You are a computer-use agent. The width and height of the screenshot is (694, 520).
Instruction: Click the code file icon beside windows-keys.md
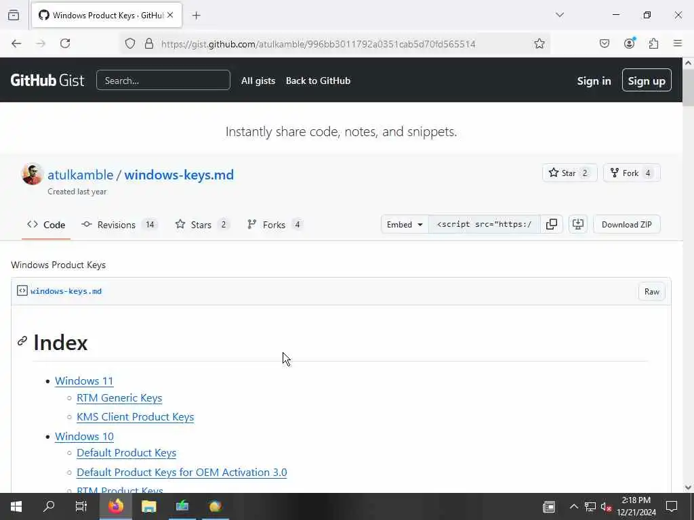click(22, 290)
